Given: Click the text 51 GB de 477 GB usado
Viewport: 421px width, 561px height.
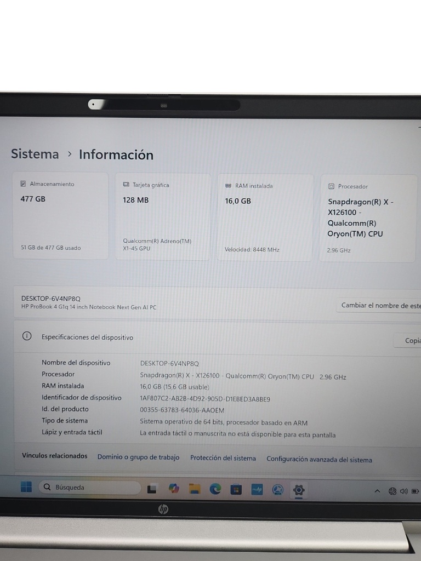Looking at the screenshot, I should [x=50, y=248].
